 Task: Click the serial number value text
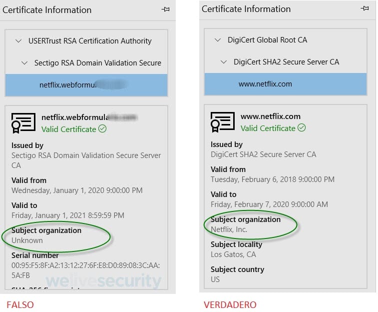click(x=85, y=270)
